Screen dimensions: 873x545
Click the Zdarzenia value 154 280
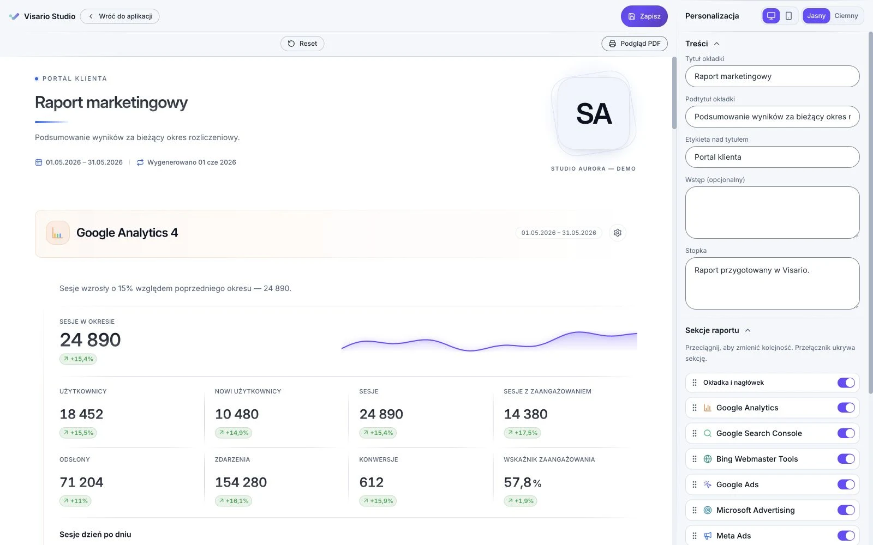point(241,482)
